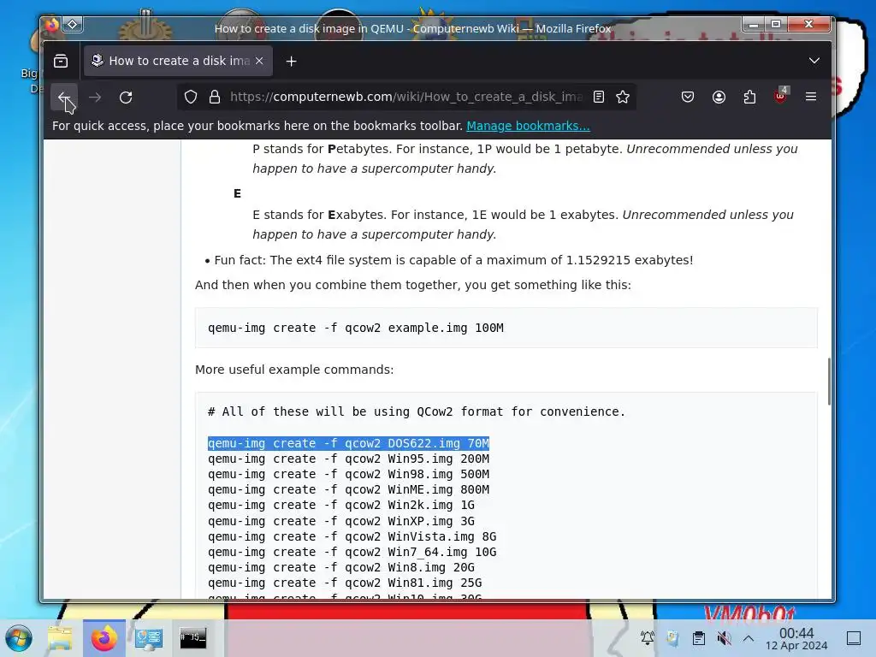The image size is (876, 657).
Task: Open the Firefox window menu icon in title bar
Action: pos(51,25)
